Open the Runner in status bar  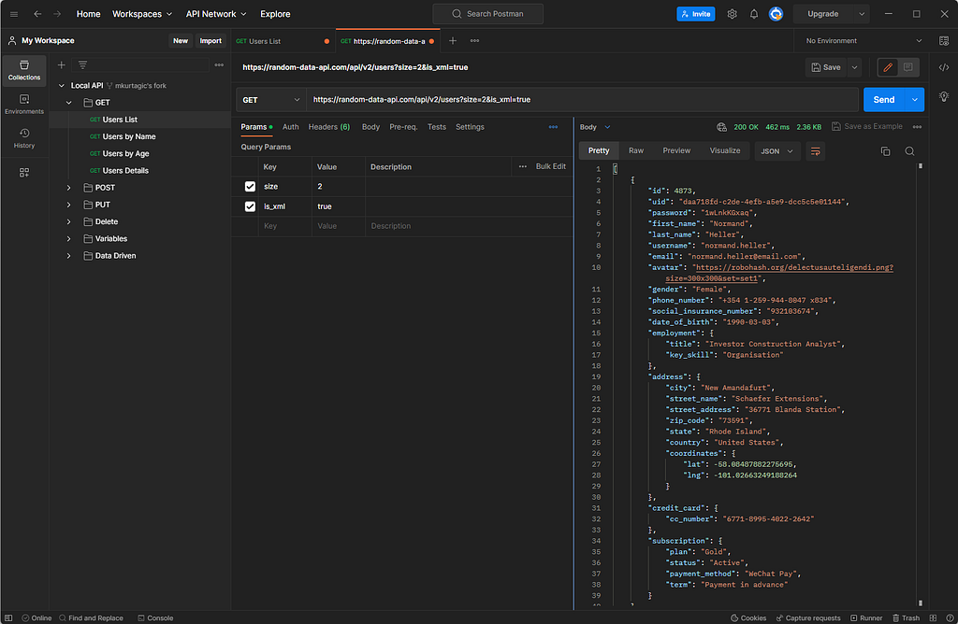[x=866, y=617]
